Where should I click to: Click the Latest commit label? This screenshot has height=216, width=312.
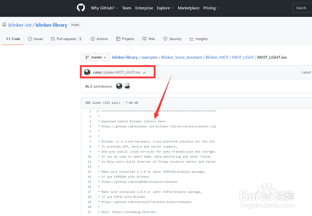pos(306,73)
